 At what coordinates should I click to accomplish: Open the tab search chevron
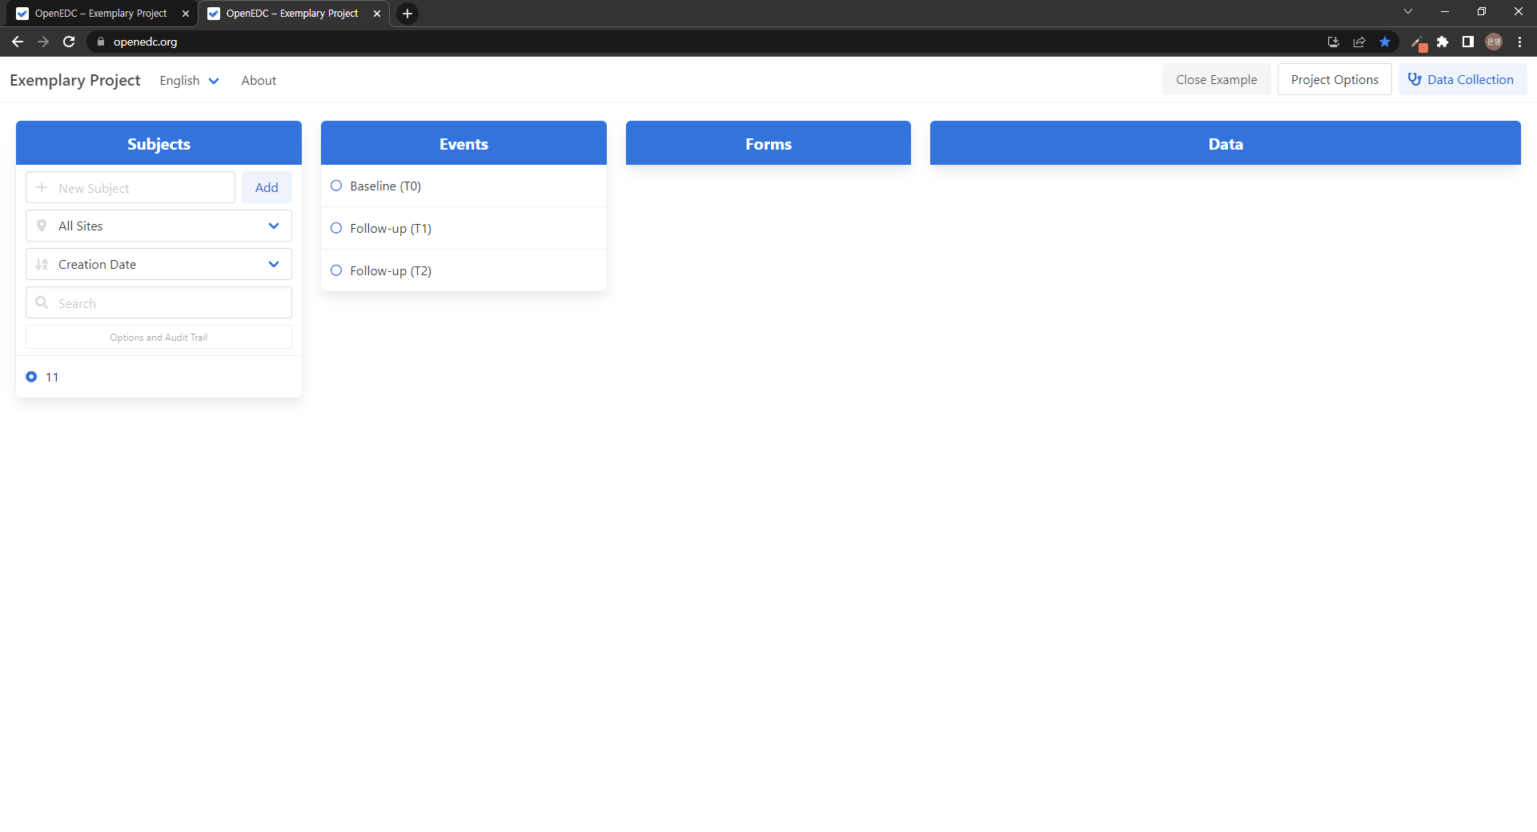(x=1408, y=11)
